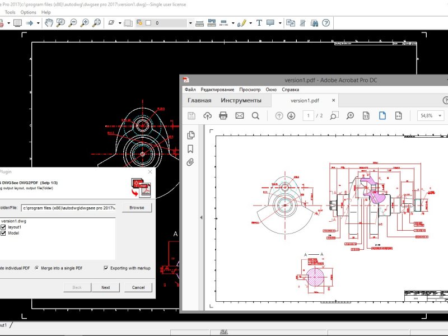Click the Browse button

[x=137, y=208]
